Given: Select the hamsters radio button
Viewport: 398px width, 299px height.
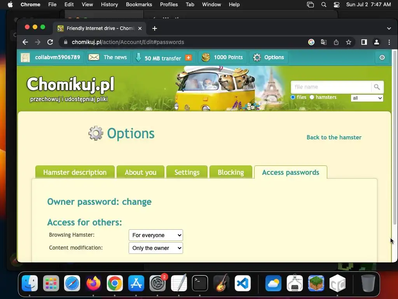Looking at the screenshot, I should (312, 97).
